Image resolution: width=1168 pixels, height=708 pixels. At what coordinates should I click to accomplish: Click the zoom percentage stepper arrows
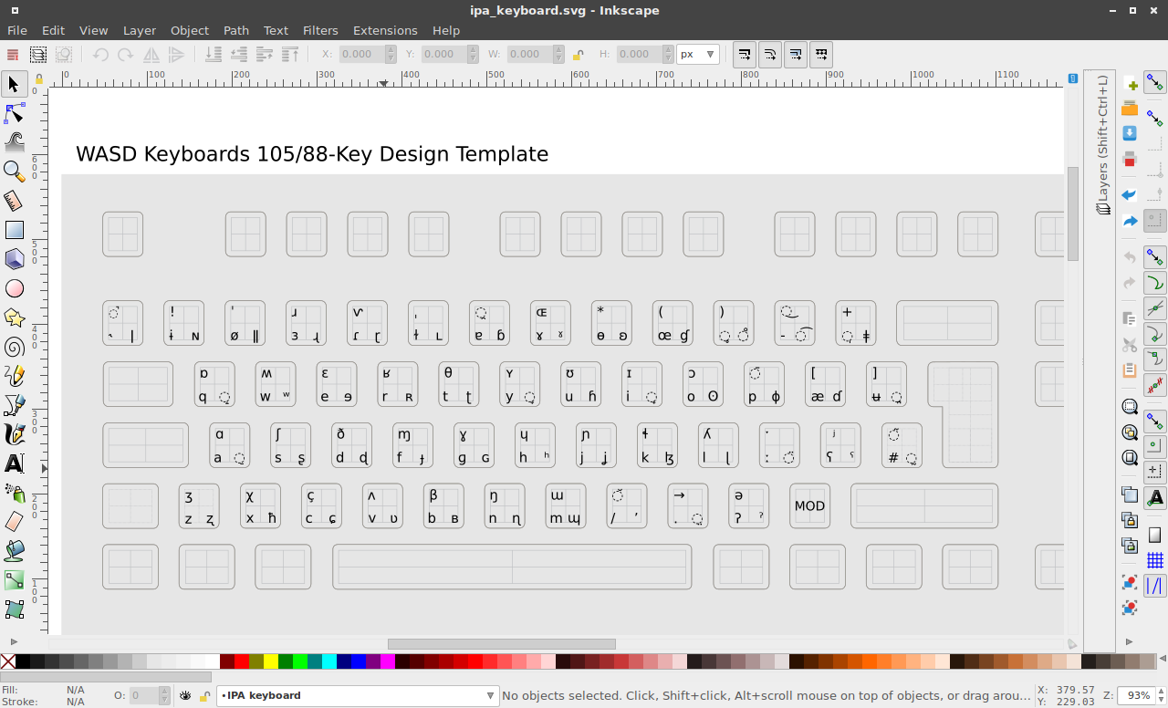(x=1160, y=695)
